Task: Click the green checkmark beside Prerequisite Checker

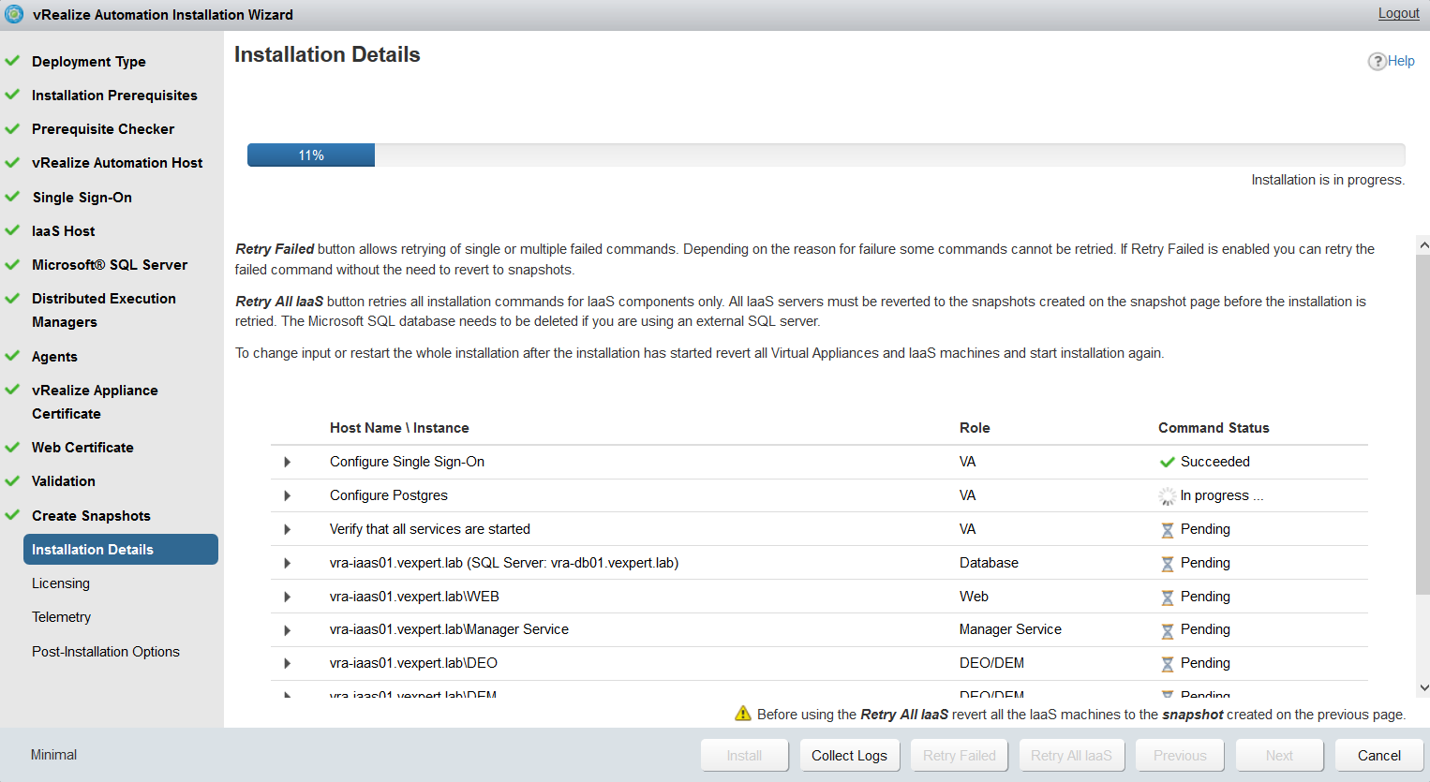Action: point(12,128)
